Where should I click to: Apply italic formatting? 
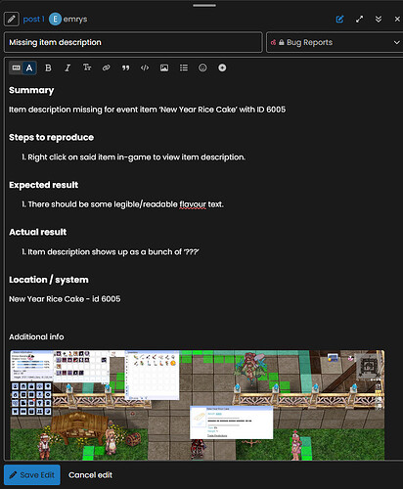pos(67,67)
